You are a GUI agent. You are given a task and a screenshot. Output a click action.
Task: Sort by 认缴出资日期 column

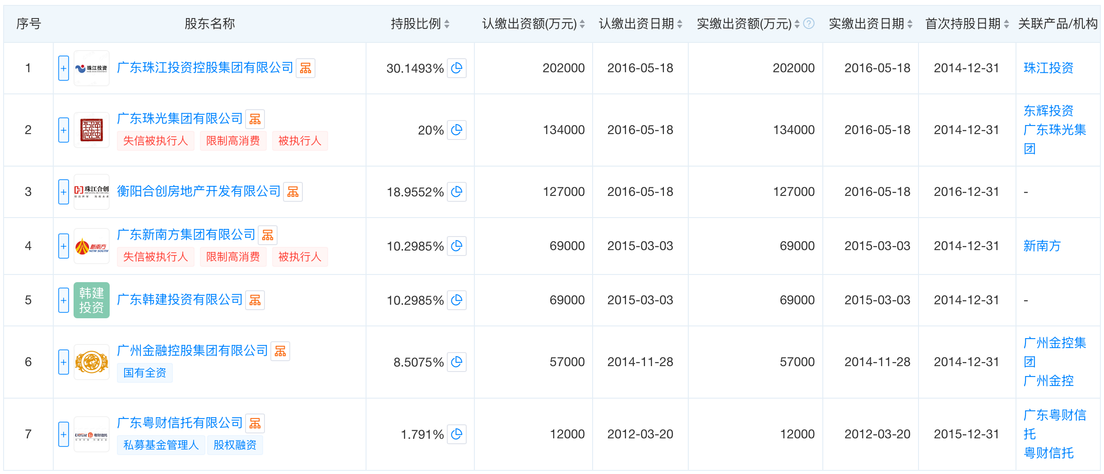click(x=680, y=24)
